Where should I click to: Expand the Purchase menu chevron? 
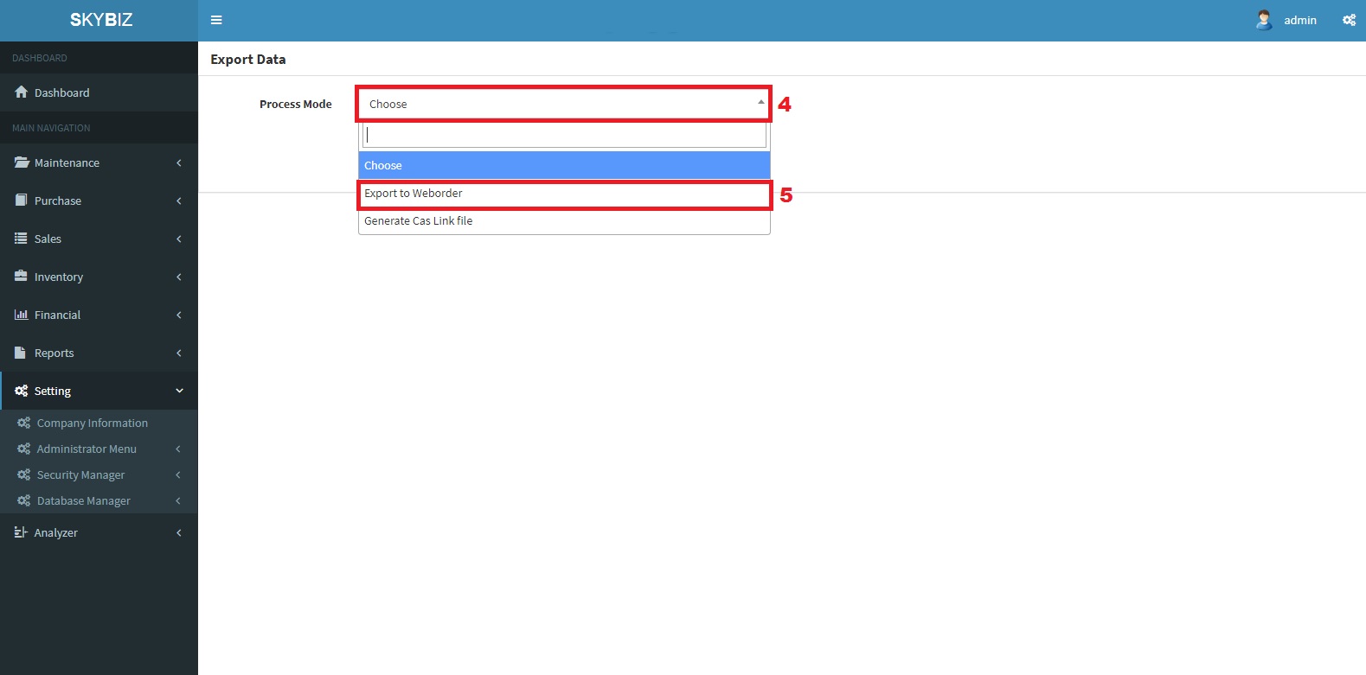tap(179, 201)
